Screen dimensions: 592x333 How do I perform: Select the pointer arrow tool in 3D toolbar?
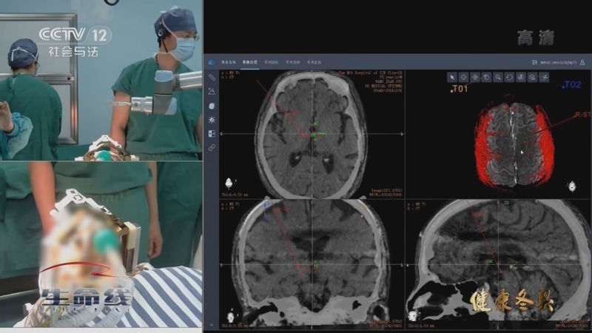[x=452, y=78]
